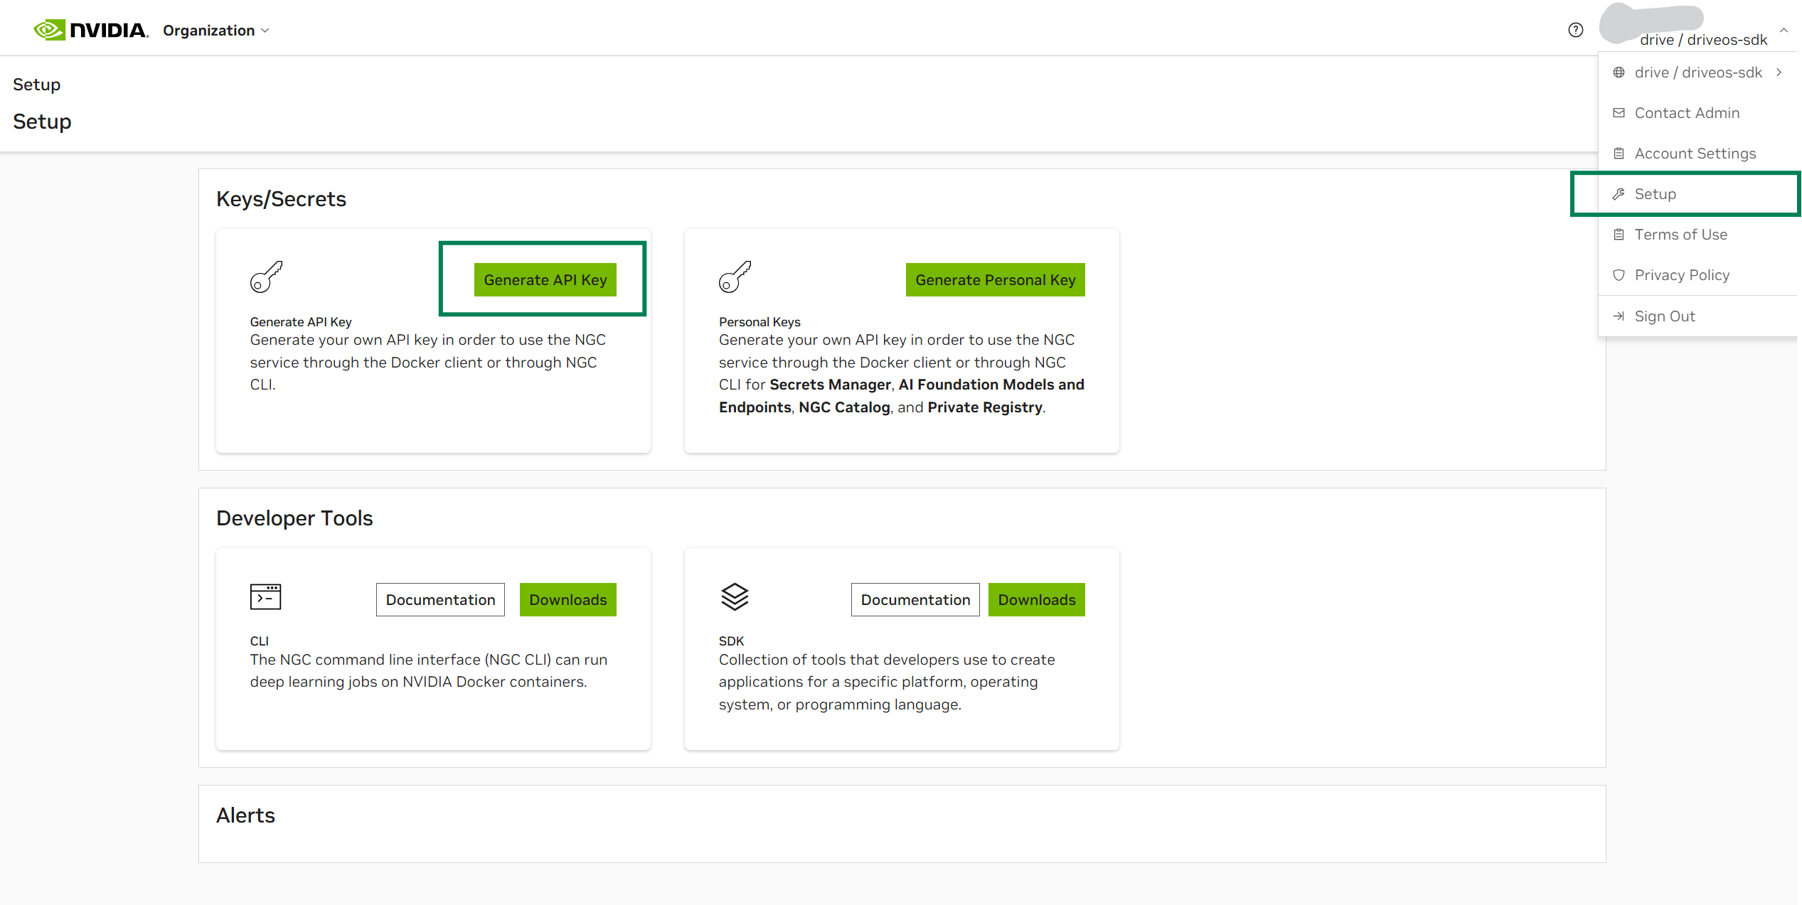Click the key icon in Generate API Key card
Screen dimensions: 1802x905
pyautogui.click(x=266, y=277)
